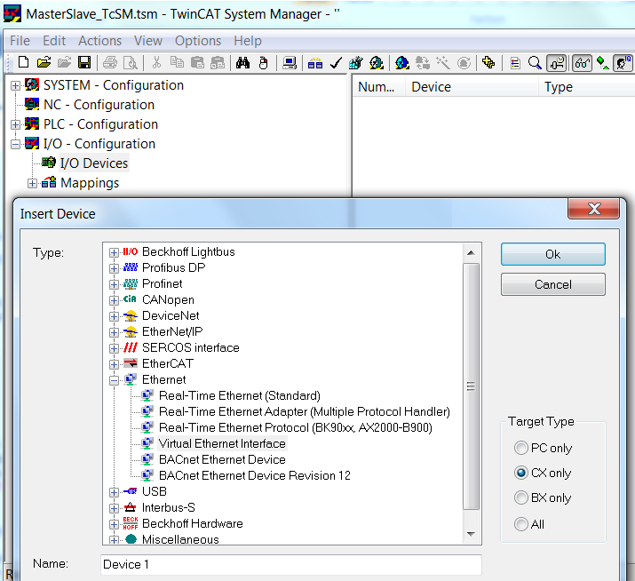The width and height of the screenshot is (635, 581).
Task: Open the Options menu
Action: (x=198, y=41)
